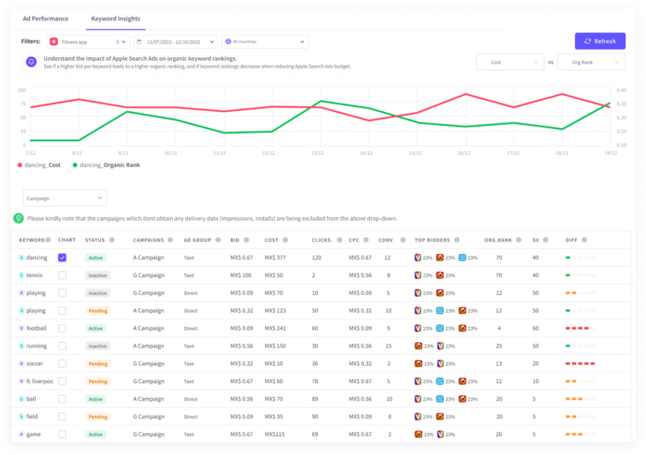Select the Keyword Insights tab
Image resolution: width=646 pixels, height=455 pixels.
[115, 18]
